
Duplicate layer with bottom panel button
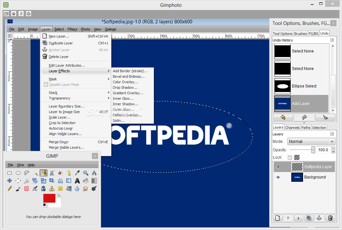tap(309, 218)
